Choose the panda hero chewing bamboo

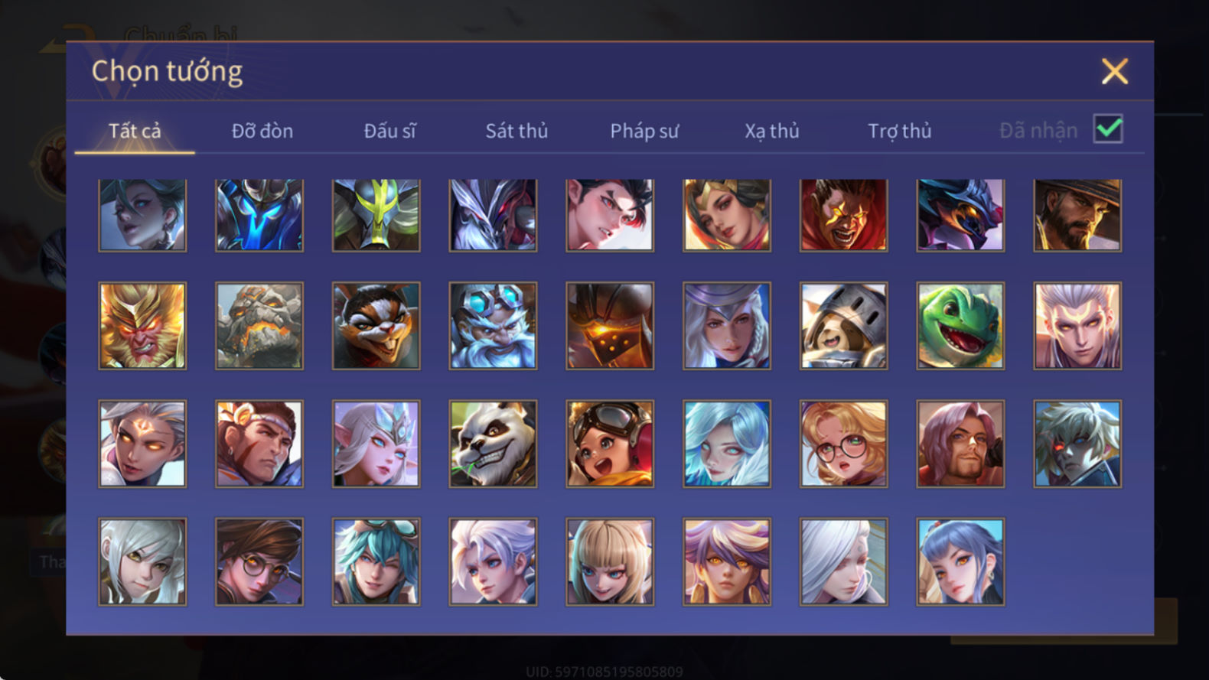tap(493, 444)
